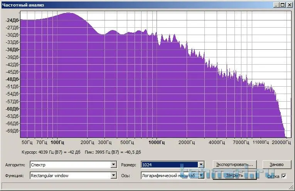Click the spectrum peak near 100Гц

tap(68, 13)
